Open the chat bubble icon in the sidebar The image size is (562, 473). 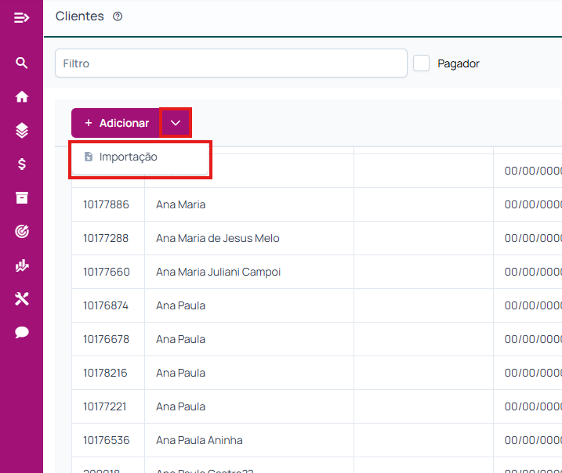pos(22,332)
